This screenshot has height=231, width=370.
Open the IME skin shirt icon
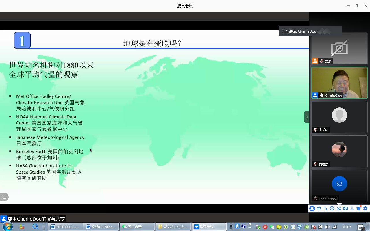point(359,208)
